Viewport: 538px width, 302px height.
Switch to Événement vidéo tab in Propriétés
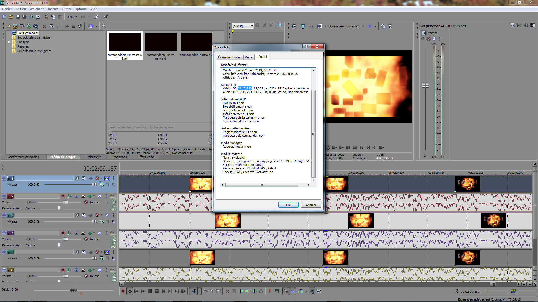pyautogui.click(x=229, y=57)
